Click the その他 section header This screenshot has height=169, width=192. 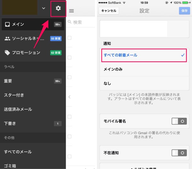tap(33, 138)
